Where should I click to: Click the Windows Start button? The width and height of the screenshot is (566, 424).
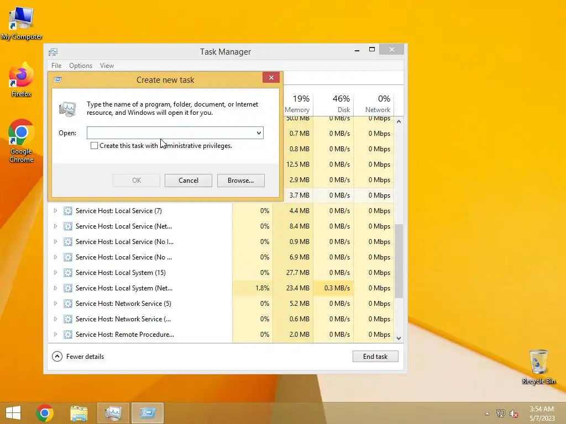coord(13,413)
